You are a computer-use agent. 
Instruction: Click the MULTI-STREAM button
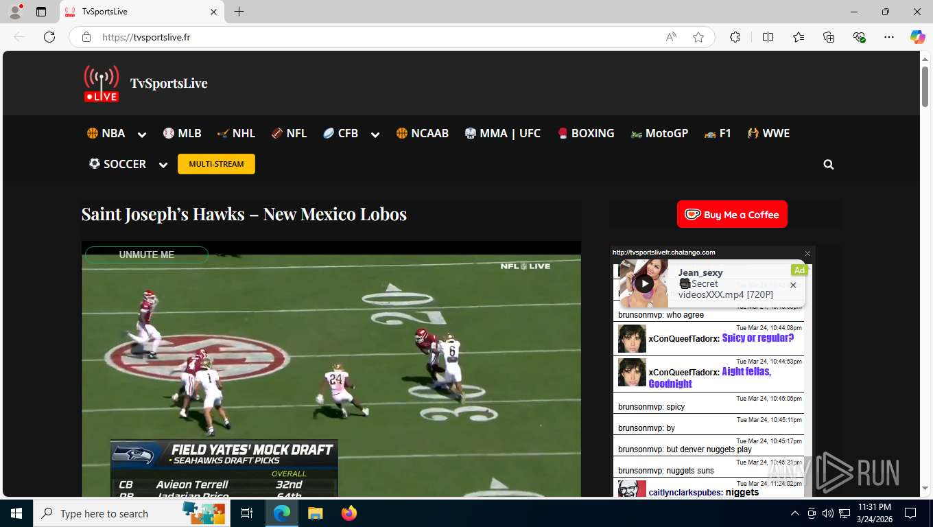point(216,164)
